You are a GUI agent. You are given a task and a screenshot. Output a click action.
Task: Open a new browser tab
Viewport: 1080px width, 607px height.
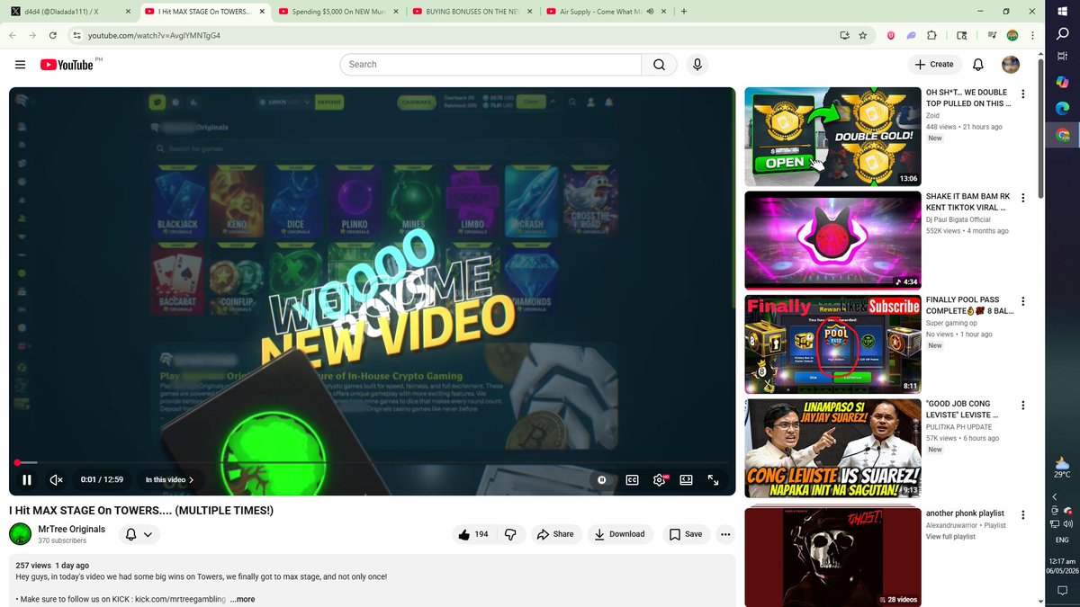(684, 12)
